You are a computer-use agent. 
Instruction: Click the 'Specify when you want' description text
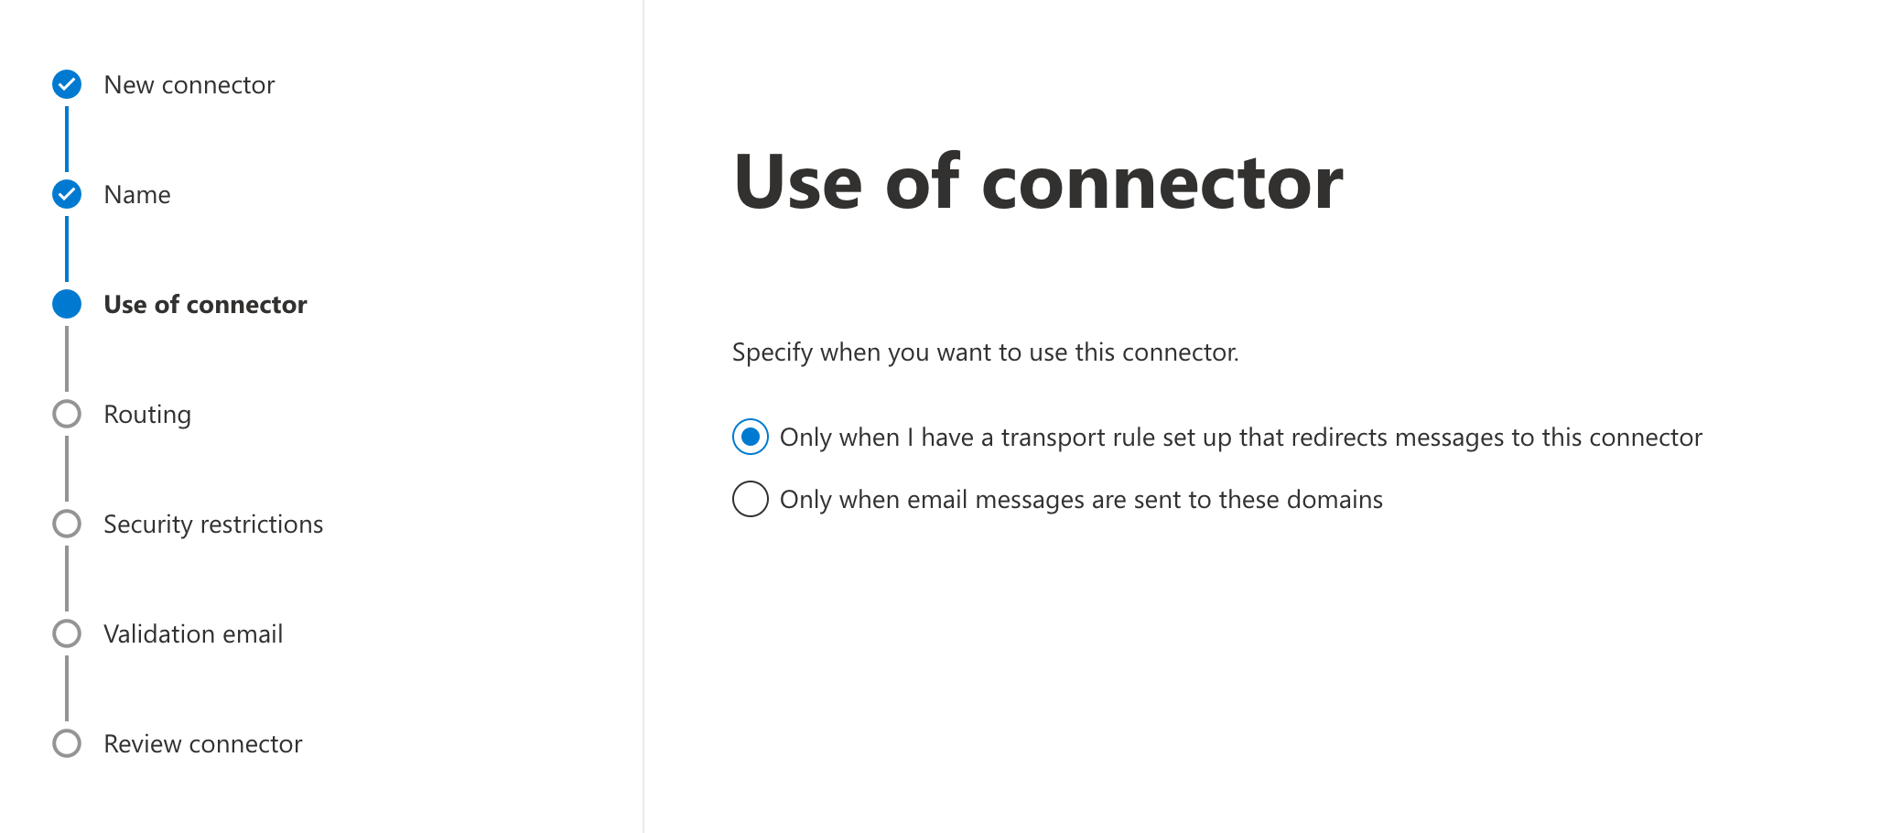point(986,352)
